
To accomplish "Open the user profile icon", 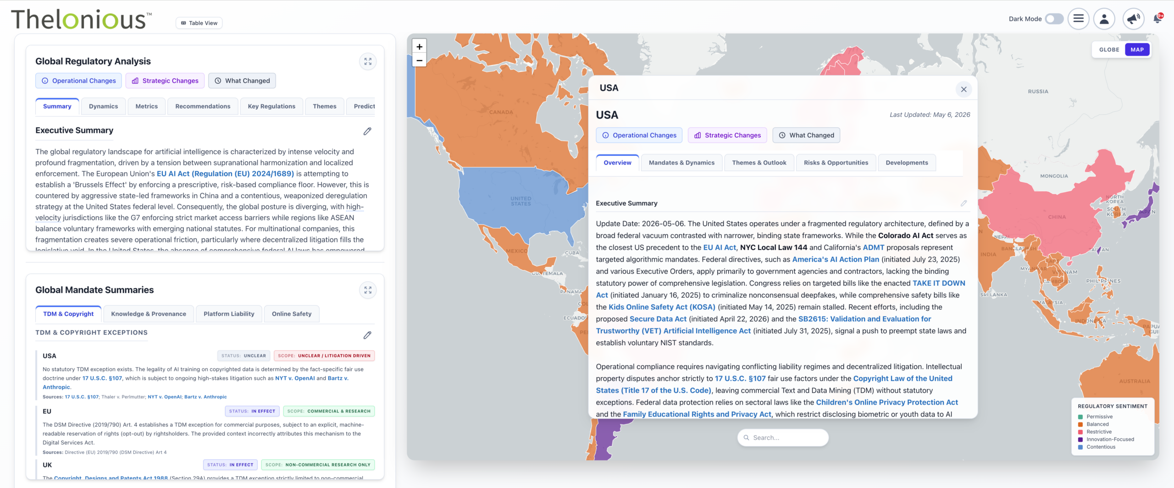I will pyautogui.click(x=1104, y=19).
